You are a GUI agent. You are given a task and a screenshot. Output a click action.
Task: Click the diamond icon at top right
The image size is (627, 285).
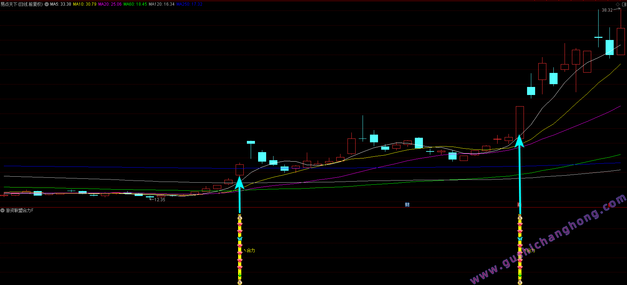pyautogui.click(x=618, y=4)
